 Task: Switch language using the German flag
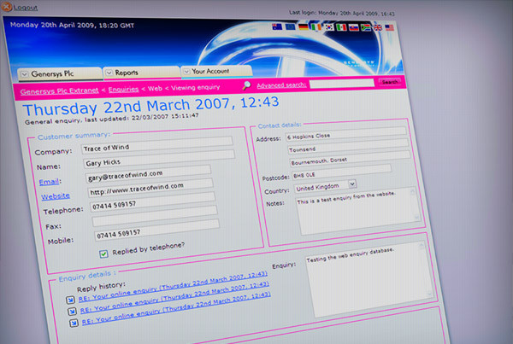[x=303, y=26]
